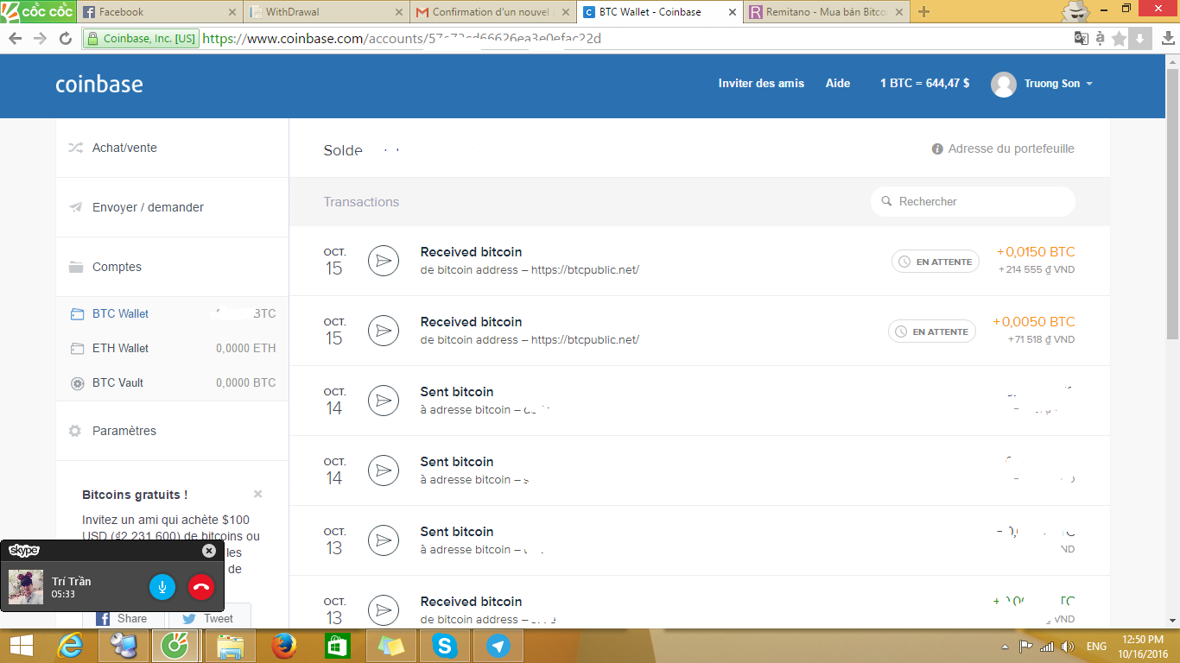Image resolution: width=1180 pixels, height=663 pixels.
Task: Click the send icon of Oct 13 Sent bitcoin
Action: point(383,540)
